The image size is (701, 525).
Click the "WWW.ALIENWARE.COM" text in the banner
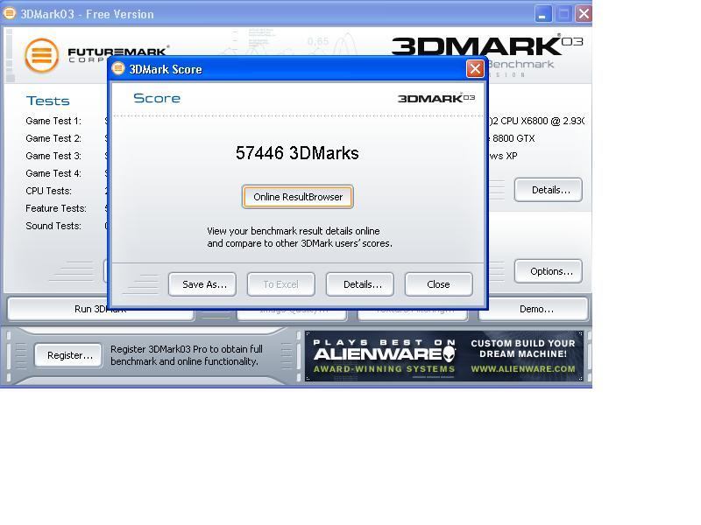[x=523, y=368]
